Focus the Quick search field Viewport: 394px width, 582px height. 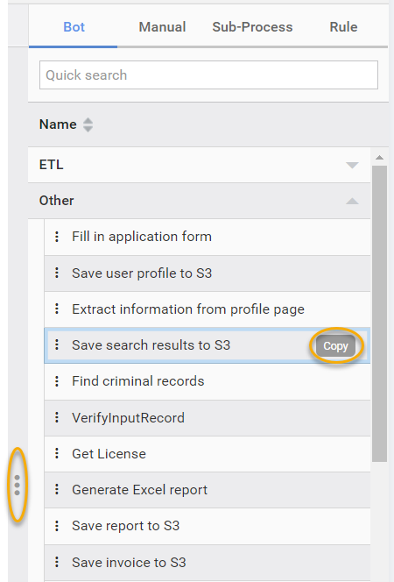(208, 75)
